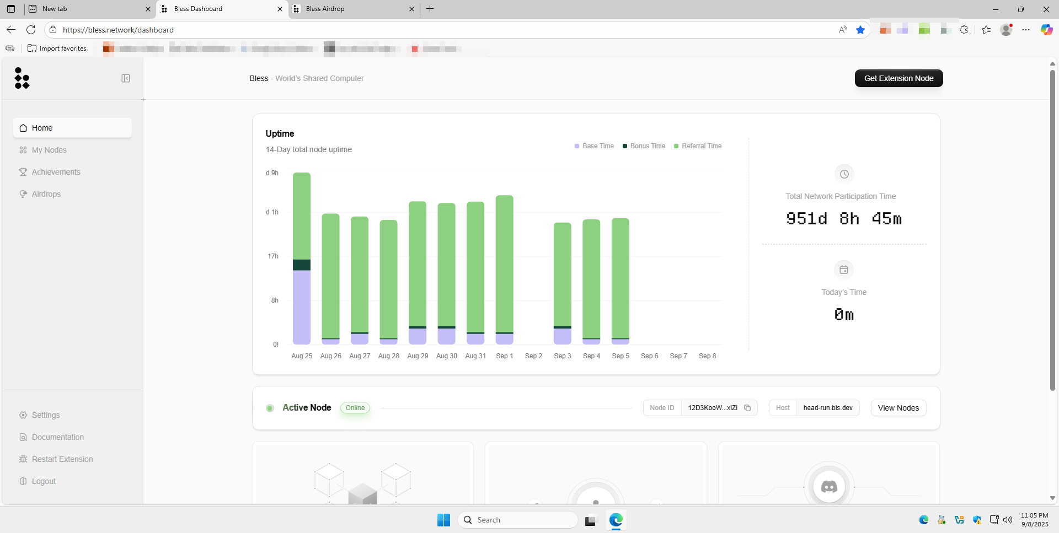Open a new browser tab with plus
1059x533 pixels.
[430, 9]
